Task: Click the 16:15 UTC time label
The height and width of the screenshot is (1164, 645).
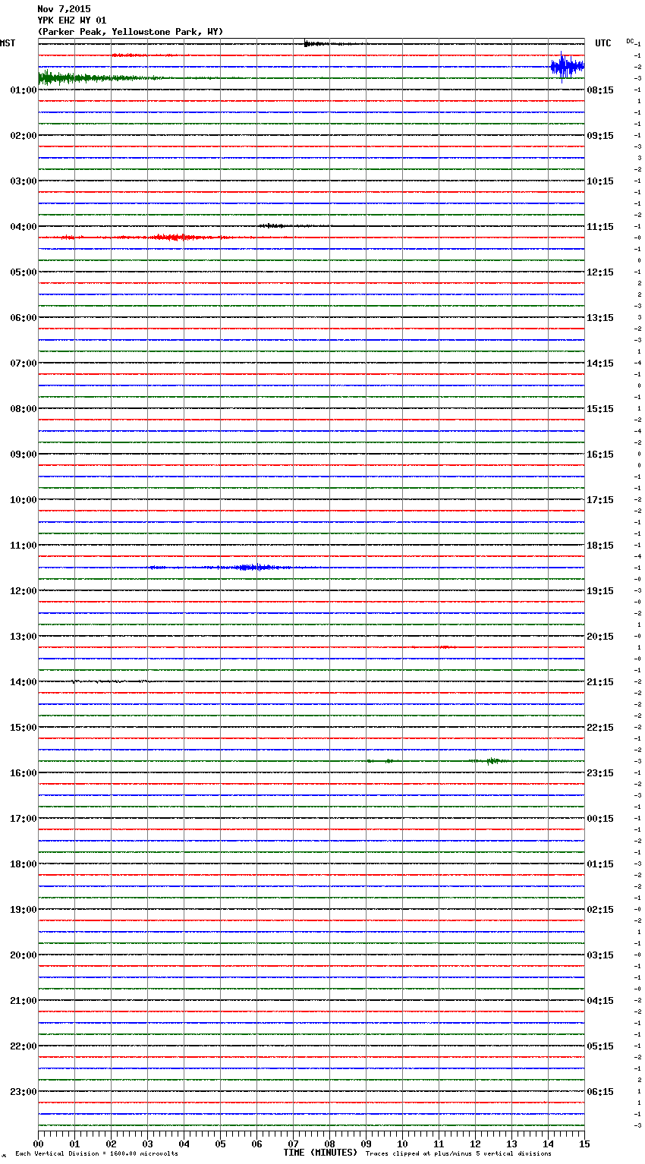Action: click(x=600, y=454)
